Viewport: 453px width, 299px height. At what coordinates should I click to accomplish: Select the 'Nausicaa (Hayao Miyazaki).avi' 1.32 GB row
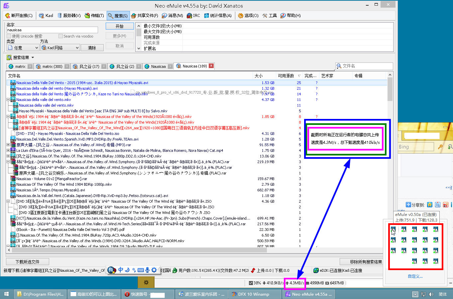(x=197, y=88)
